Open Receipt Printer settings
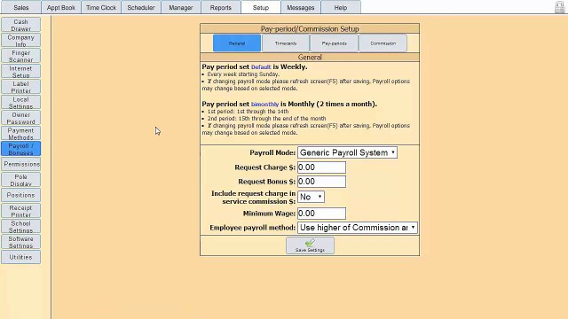568x319 pixels. pyautogui.click(x=20, y=211)
